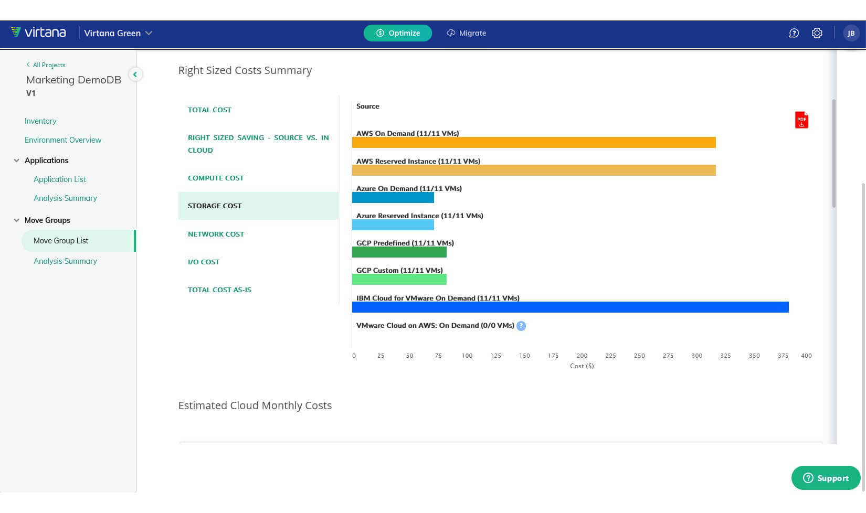Viewport: 866px width, 513px height.
Task: Click the GCP Predefined green bar
Action: [x=399, y=252]
